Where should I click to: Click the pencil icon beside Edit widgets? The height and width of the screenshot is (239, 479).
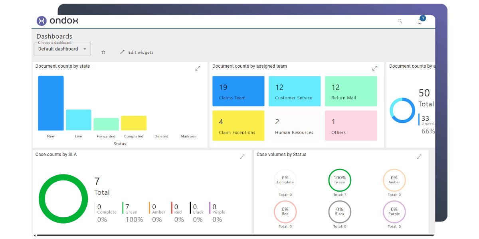[x=121, y=52]
